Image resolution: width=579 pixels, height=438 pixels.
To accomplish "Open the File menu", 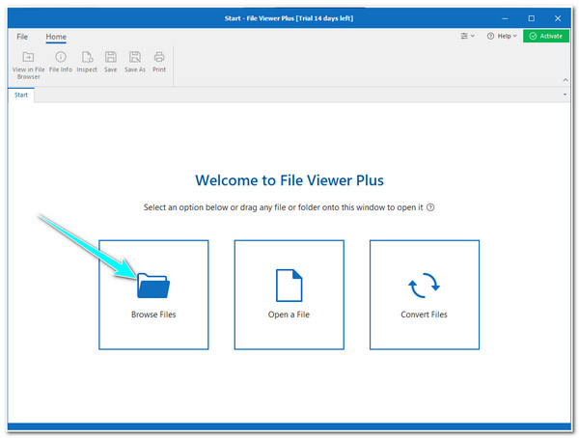I will [22, 37].
